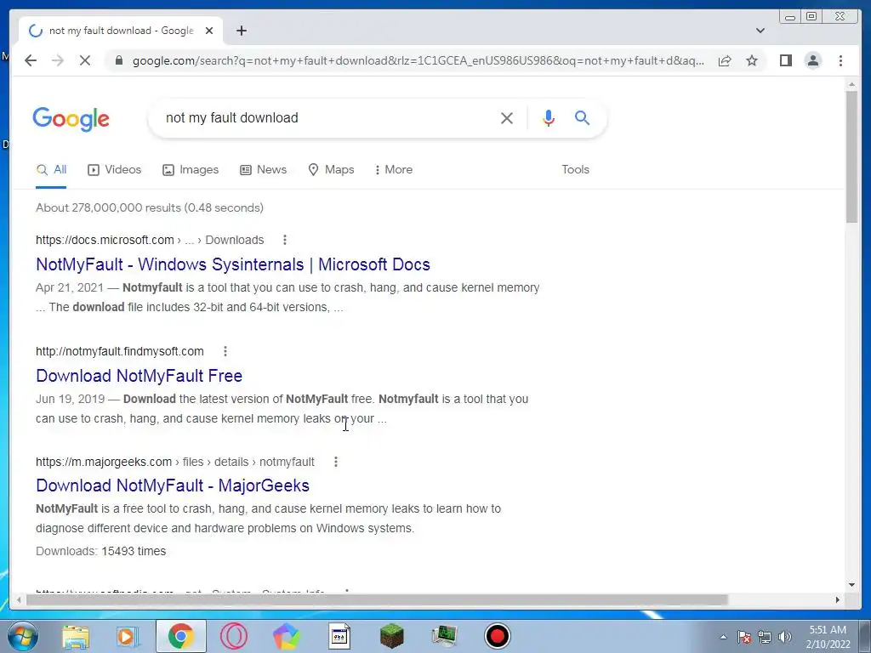
Task: Click the Chrome taskbar icon
Action: (x=180, y=636)
